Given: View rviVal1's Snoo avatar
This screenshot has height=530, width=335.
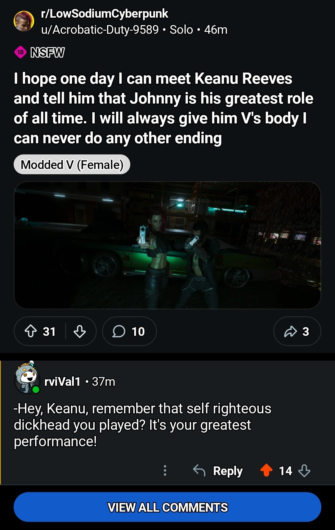Looking at the screenshot, I should pyautogui.click(x=27, y=377).
